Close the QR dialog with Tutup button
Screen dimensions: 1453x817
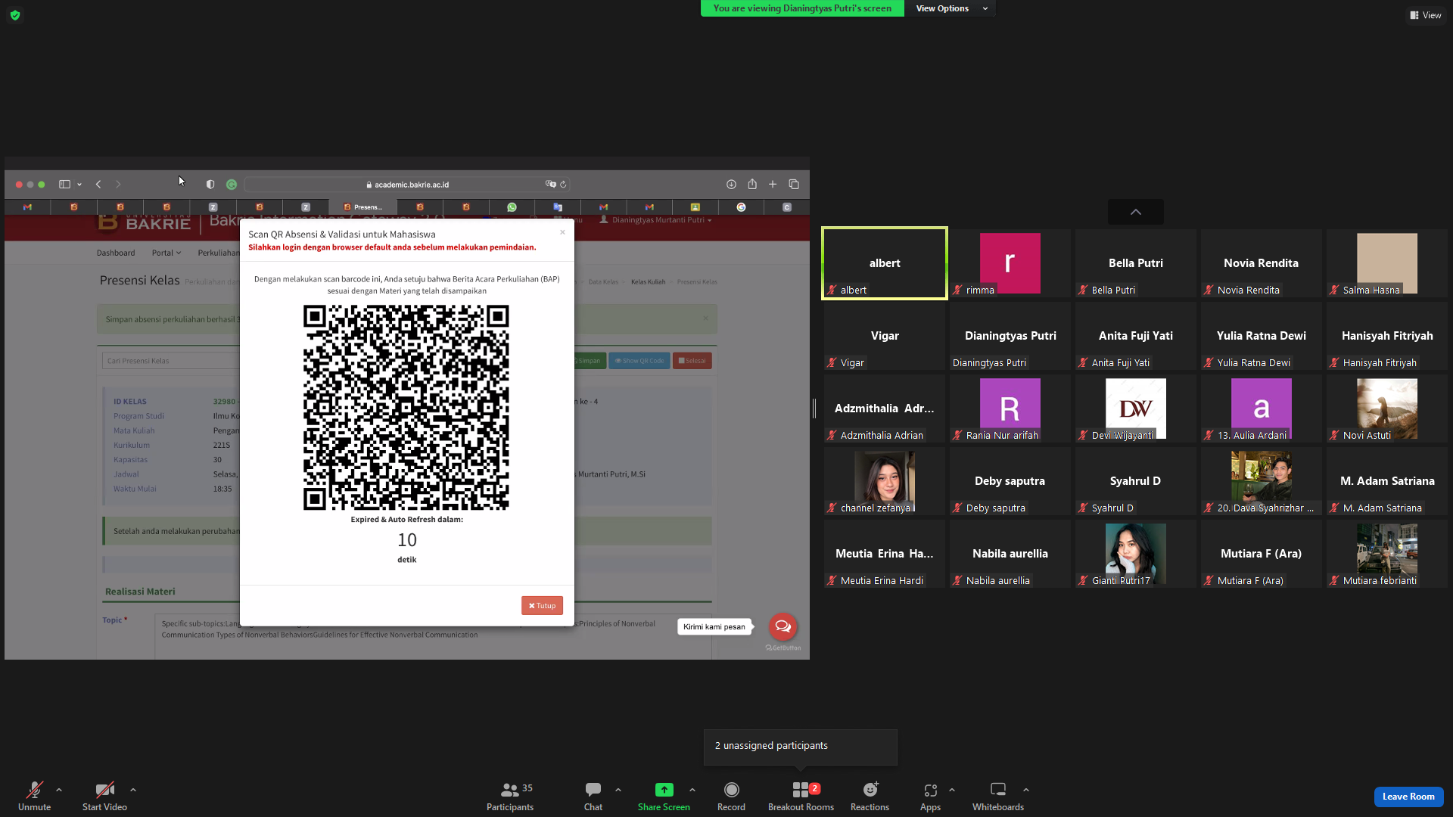(x=542, y=606)
